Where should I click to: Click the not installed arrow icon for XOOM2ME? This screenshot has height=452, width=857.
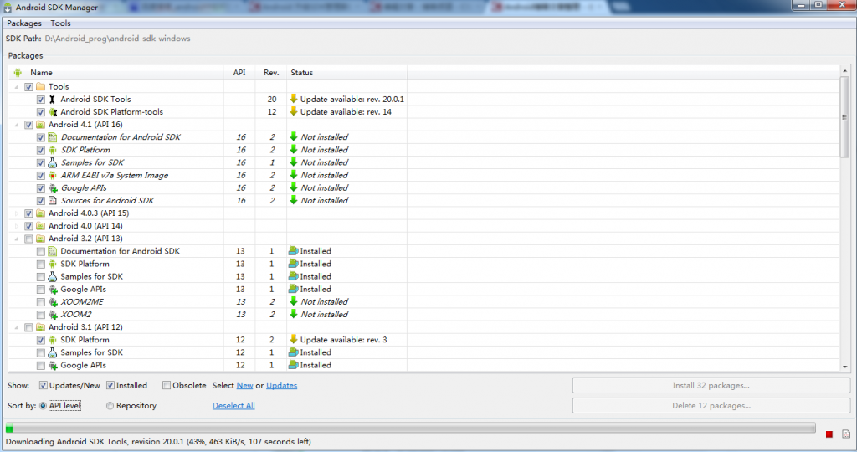pyautogui.click(x=294, y=301)
